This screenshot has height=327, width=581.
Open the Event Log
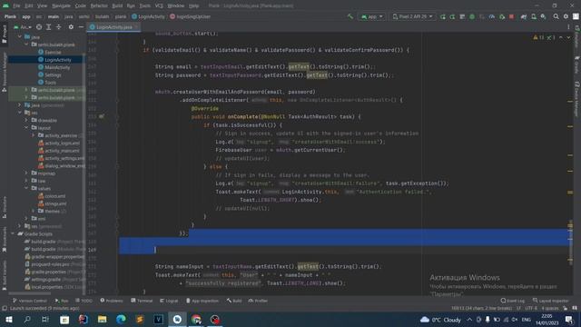(x=512, y=301)
